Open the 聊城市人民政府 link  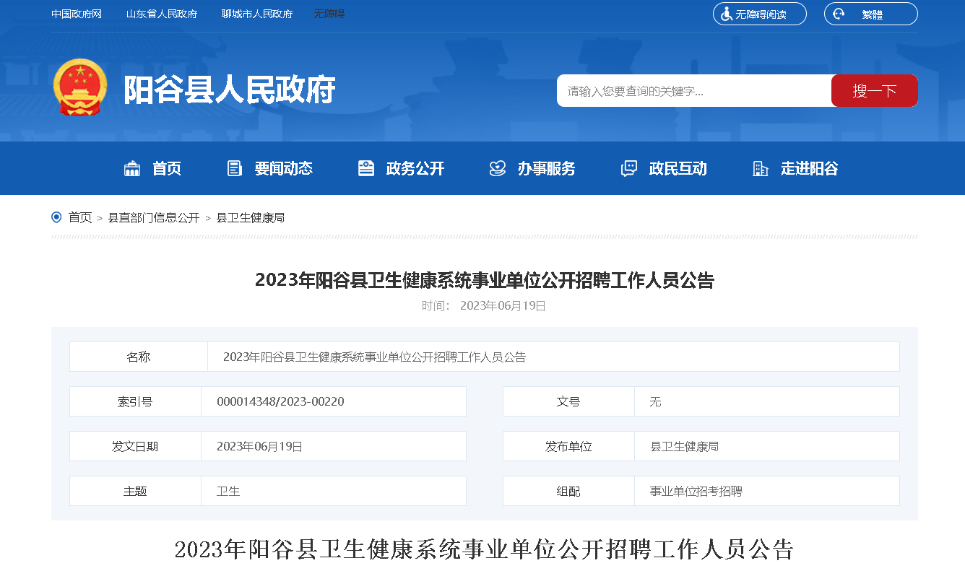click(x=257, y=14)
